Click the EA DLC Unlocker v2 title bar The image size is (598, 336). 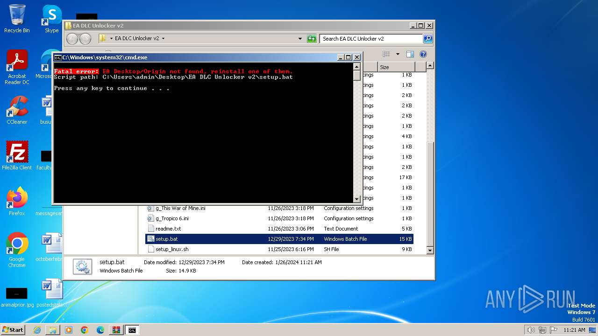[236, 26]
